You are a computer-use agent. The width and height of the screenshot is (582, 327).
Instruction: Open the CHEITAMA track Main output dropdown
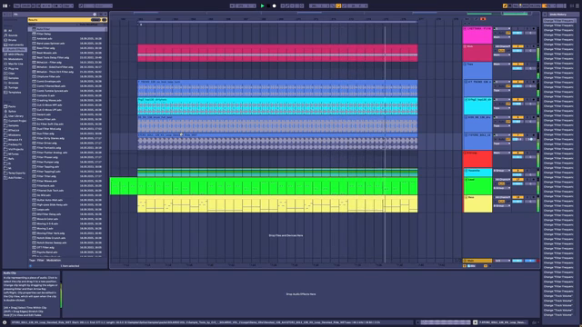coord(502,37)
